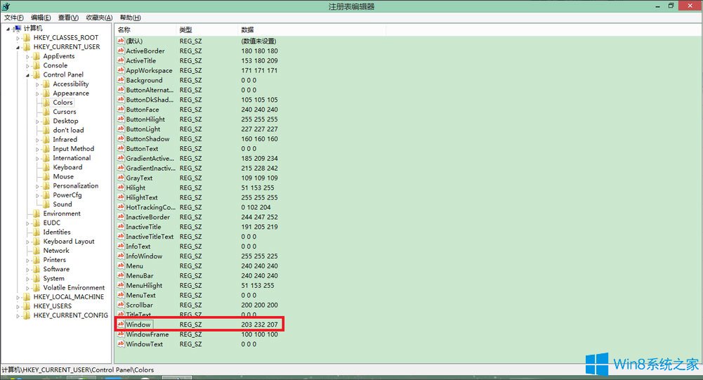This screenshot has height=380, width=703.
Task: Click the string icon for Window
Action: coord(121,325)
